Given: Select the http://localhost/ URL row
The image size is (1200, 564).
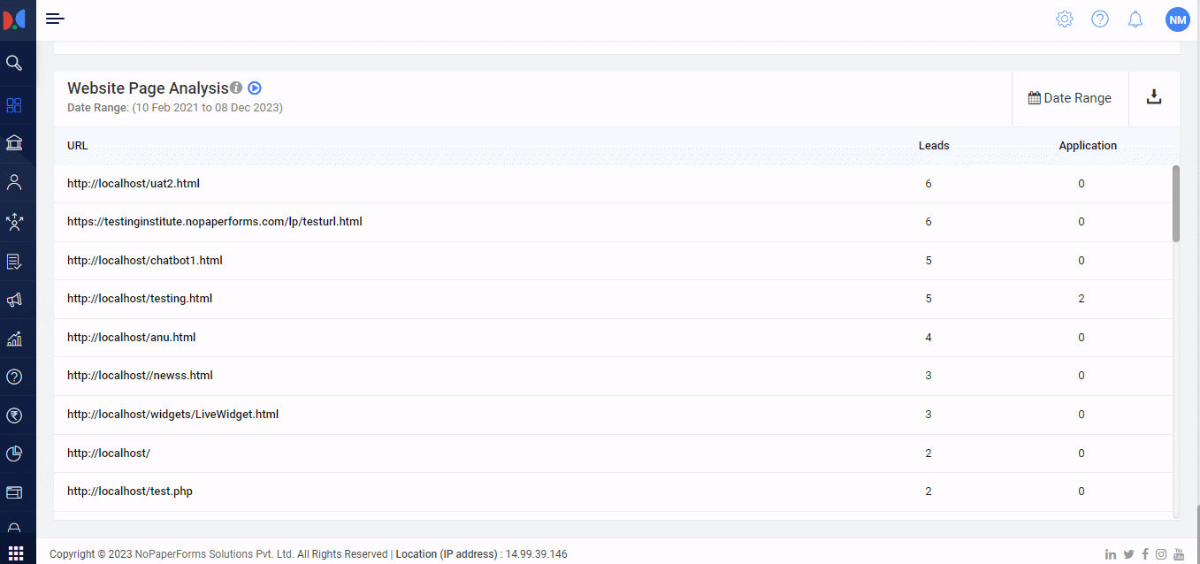Looking at the screenshot, I should click(109, 453).
